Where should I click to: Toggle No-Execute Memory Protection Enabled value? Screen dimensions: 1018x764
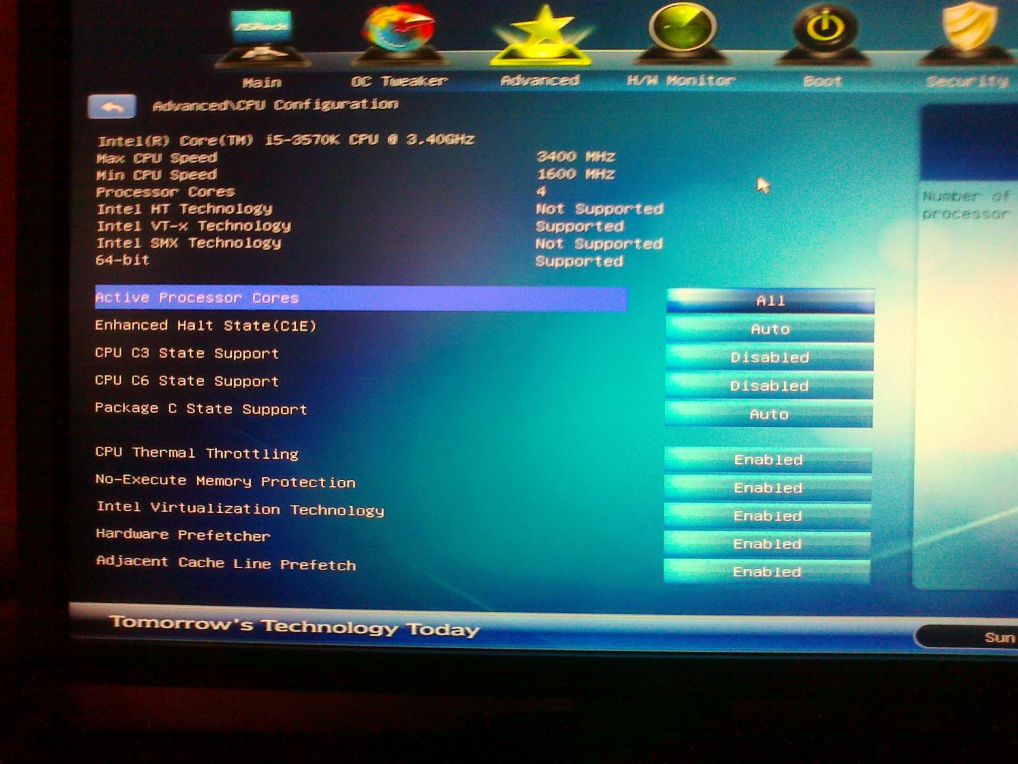pos(768,488)
